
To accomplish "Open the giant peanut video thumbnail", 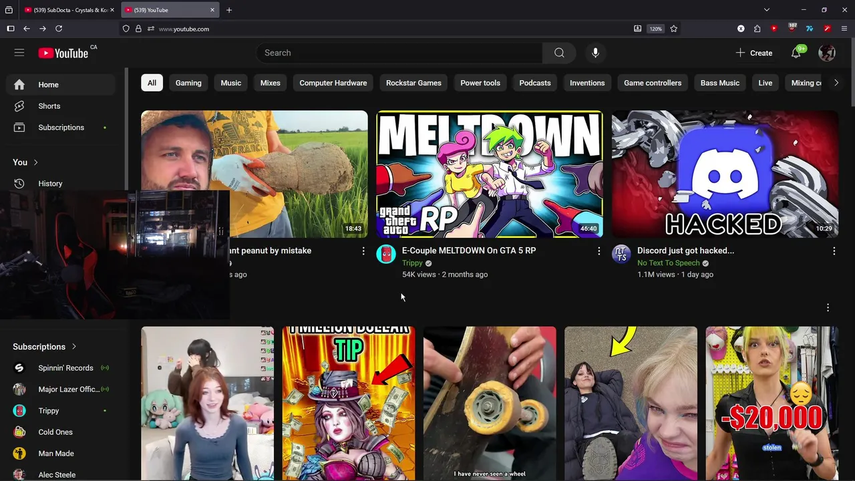I will [254, 174].
